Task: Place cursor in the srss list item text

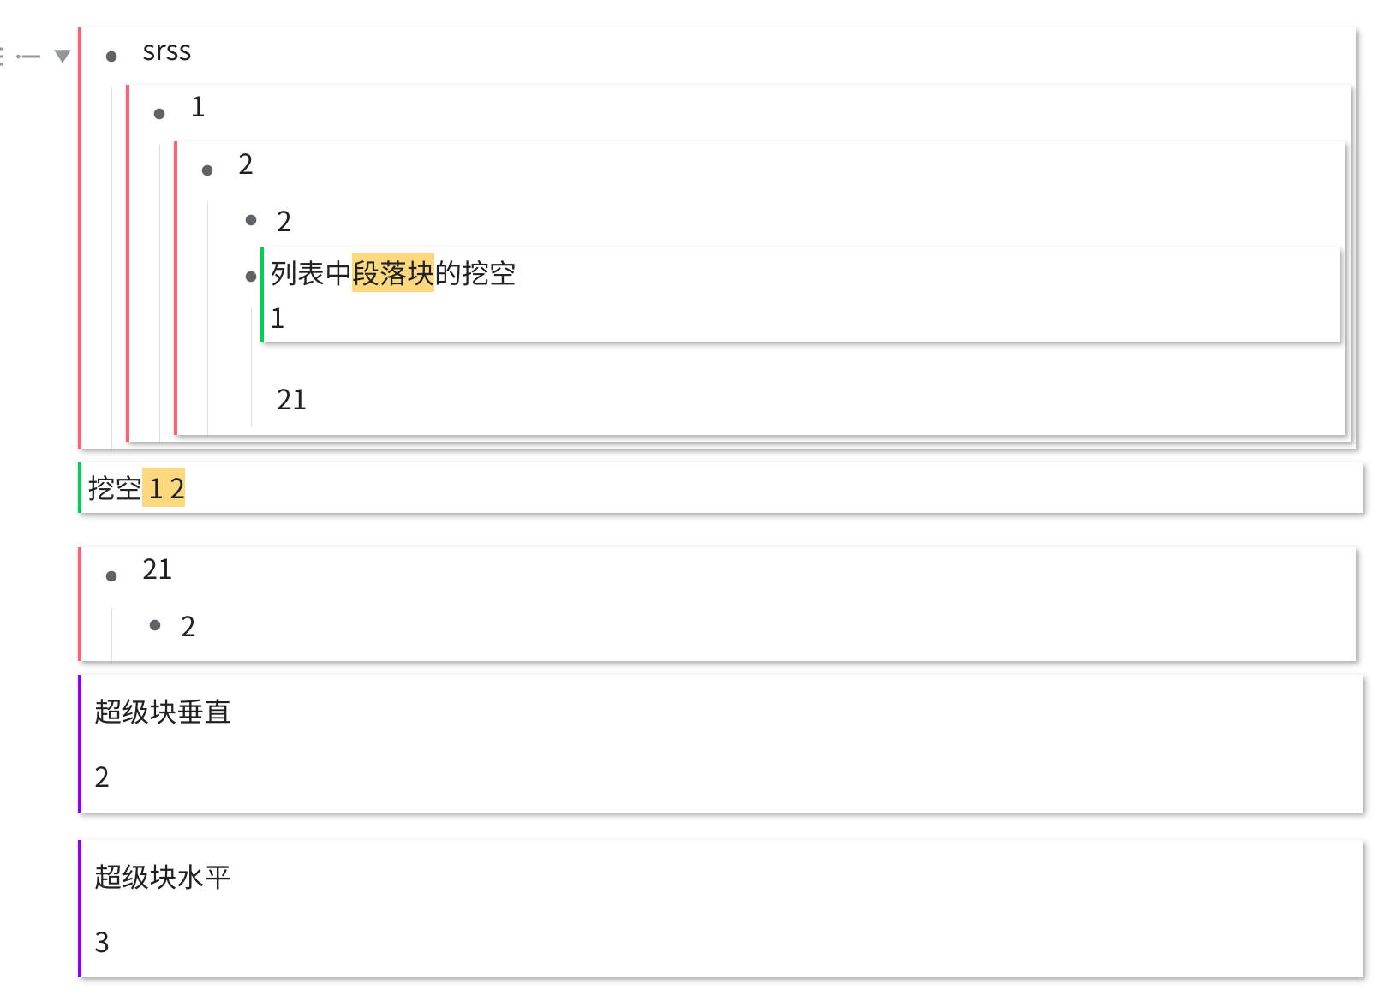Action: [x=167, y=51]
